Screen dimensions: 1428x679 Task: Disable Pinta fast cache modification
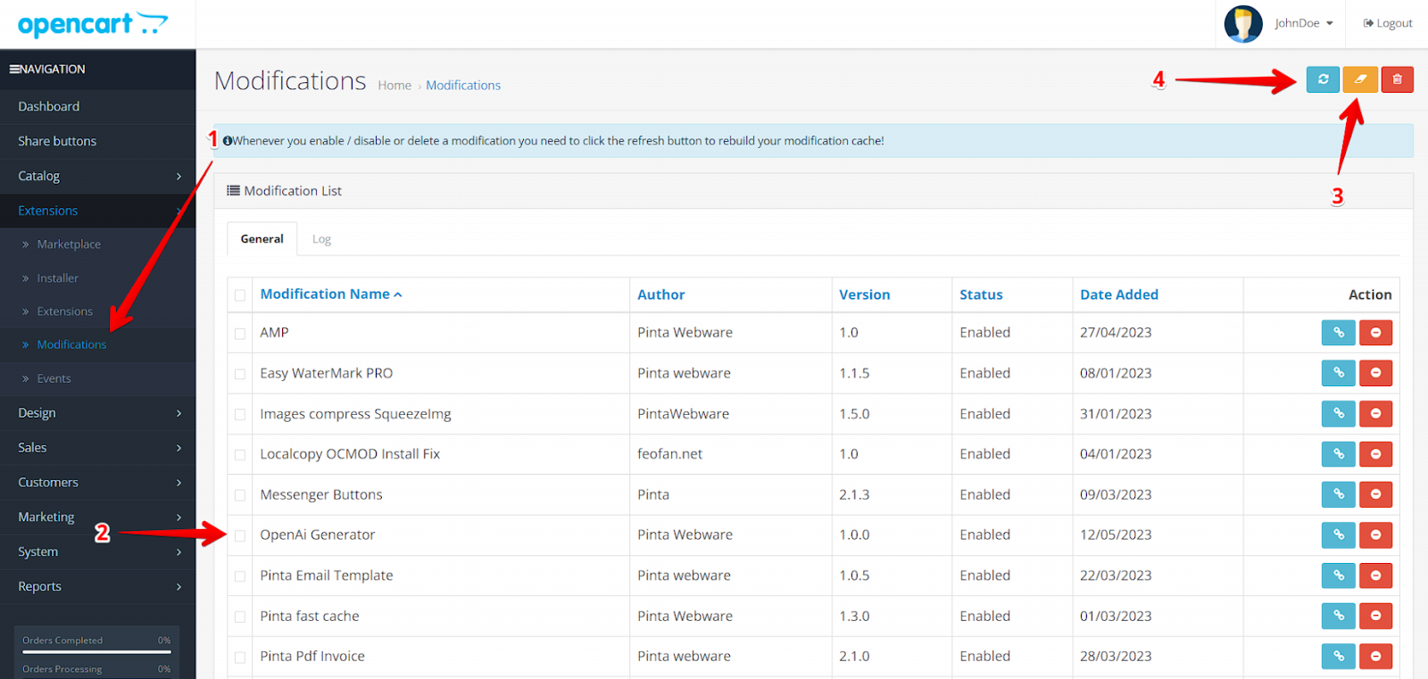pyautogui.click(x=1375, y=616)
